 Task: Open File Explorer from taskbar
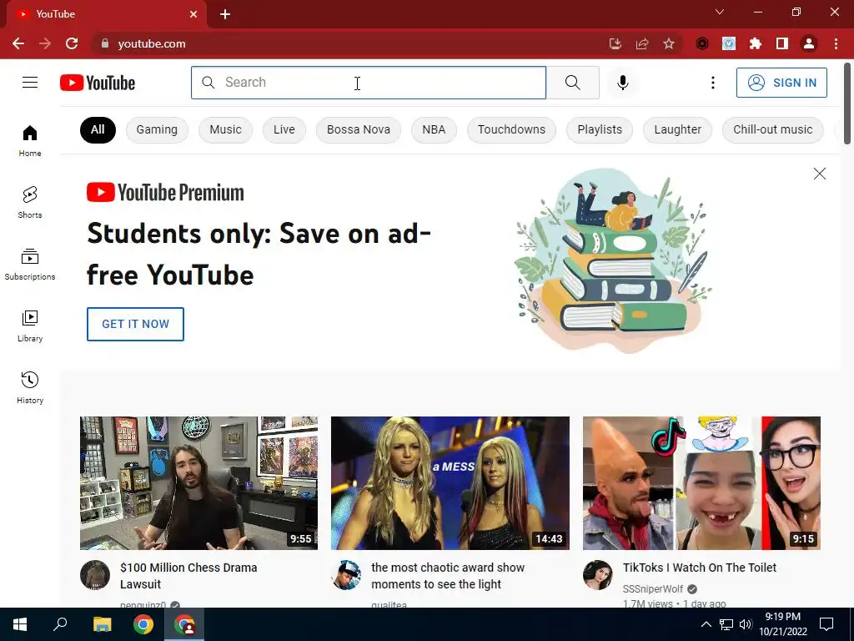pyautogui.click(x=102, y=624)
